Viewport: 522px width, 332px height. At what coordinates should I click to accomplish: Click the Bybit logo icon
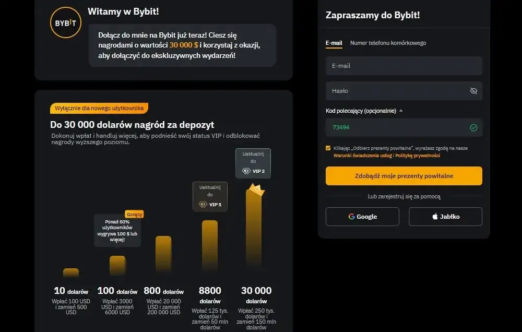click(65, 23)
